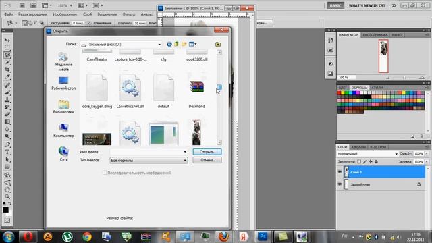The image size is (432, 243).
Task: Open the layer blend mode Нормальный dropdown
Action: pyautogui.click(x=368, y=154)
